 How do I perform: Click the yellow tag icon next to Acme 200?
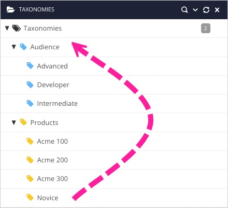pyautogui.click(x=30, y=160)
